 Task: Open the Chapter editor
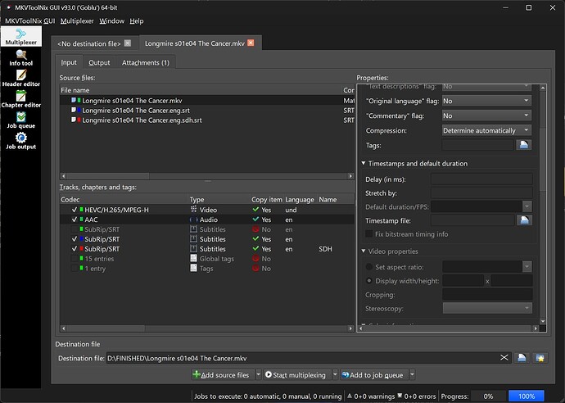[x=21, y=99]
